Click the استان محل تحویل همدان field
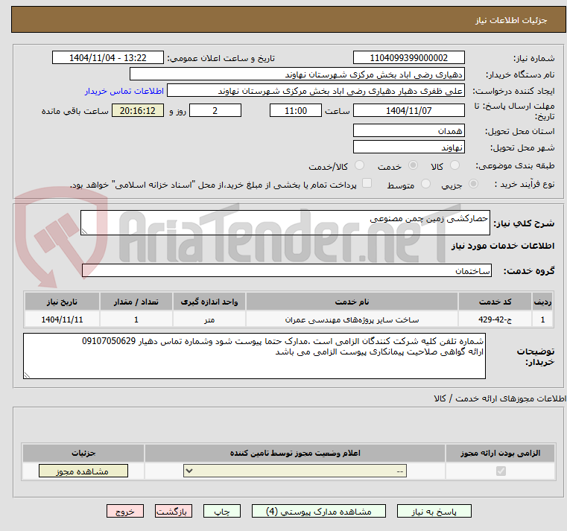 pos(408,130)
